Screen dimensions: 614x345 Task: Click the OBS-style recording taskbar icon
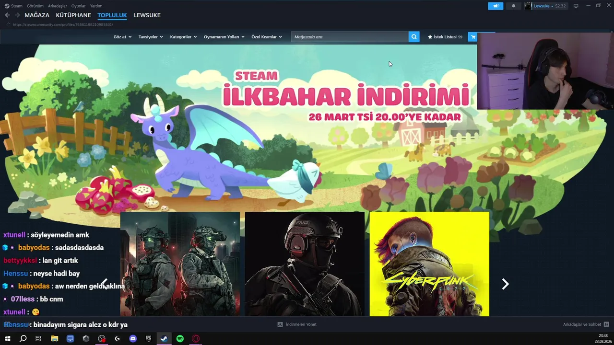click(x=102, y=338)
